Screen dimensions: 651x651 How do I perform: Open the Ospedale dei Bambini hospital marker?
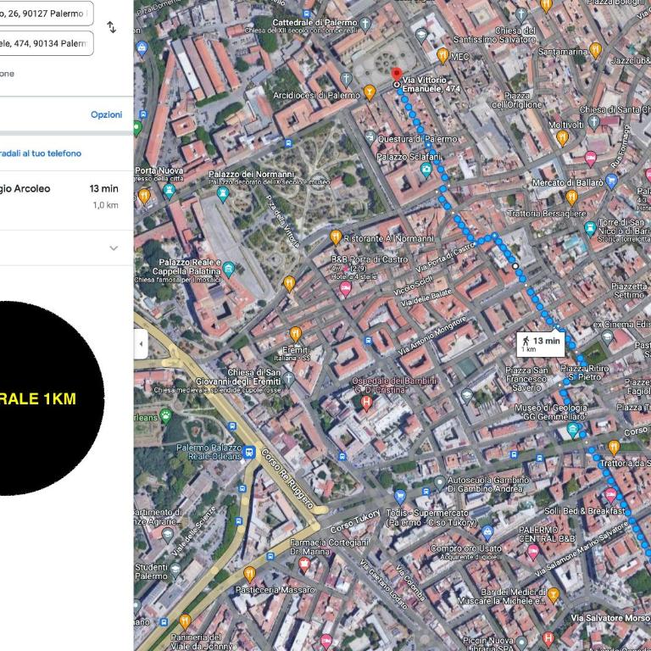(x=366, y=403)
